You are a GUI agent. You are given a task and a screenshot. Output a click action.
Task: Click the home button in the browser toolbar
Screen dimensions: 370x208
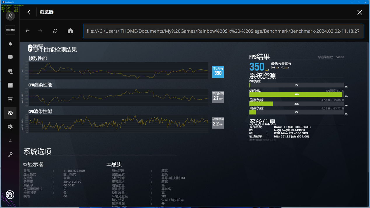[x=70, y=31]
